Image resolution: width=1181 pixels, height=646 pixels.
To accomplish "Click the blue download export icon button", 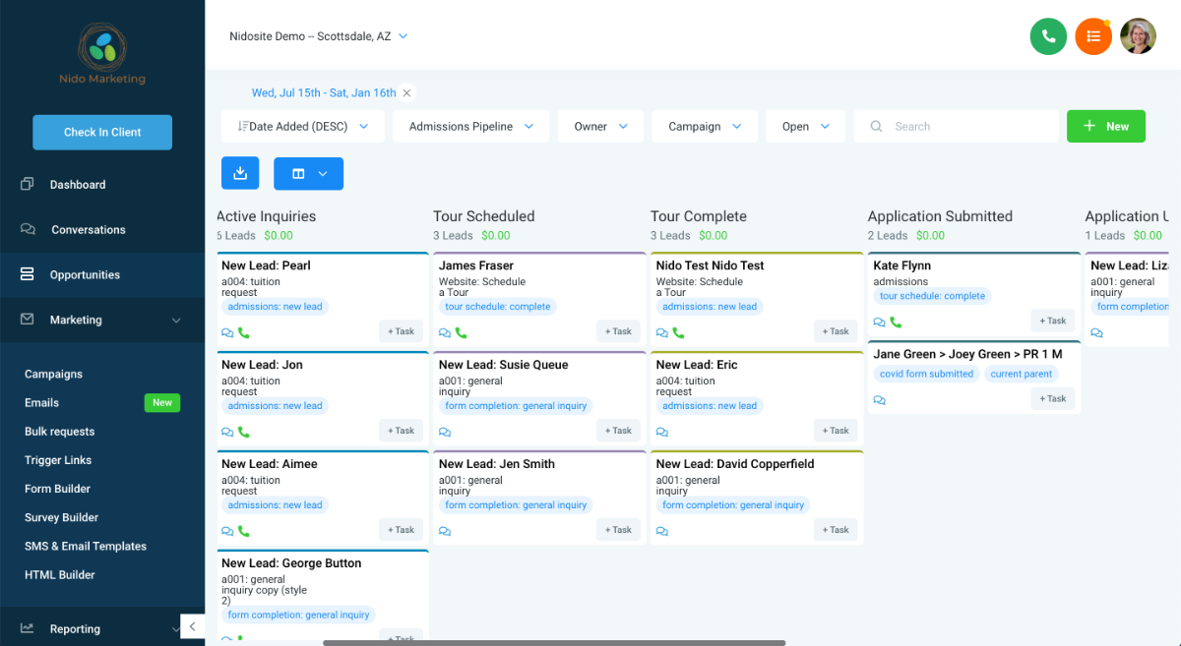I will pos(240,173).
